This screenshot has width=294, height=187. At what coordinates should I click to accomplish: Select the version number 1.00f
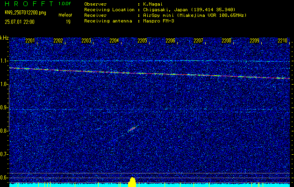pyautogui.click(x=65, y=4)
